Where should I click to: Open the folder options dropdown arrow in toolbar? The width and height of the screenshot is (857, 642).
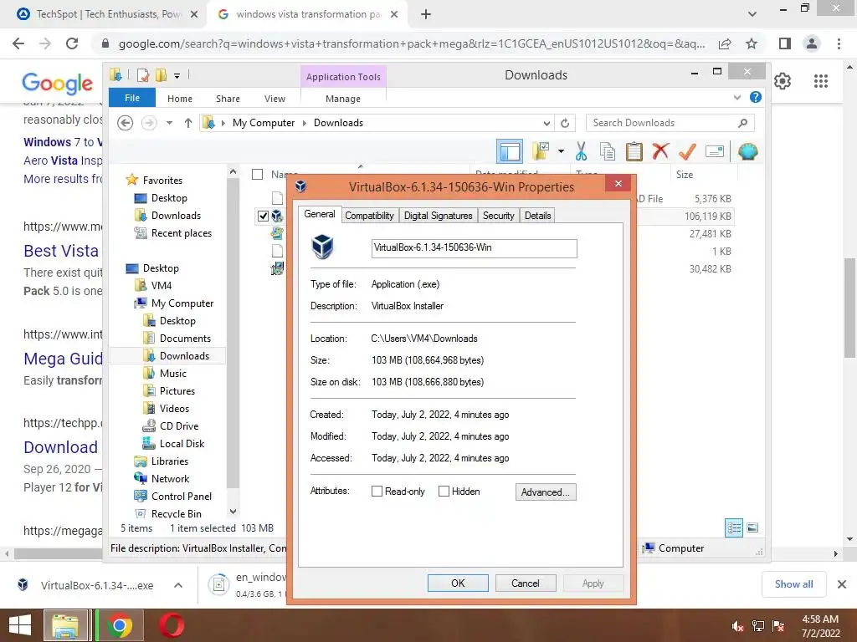561,151
